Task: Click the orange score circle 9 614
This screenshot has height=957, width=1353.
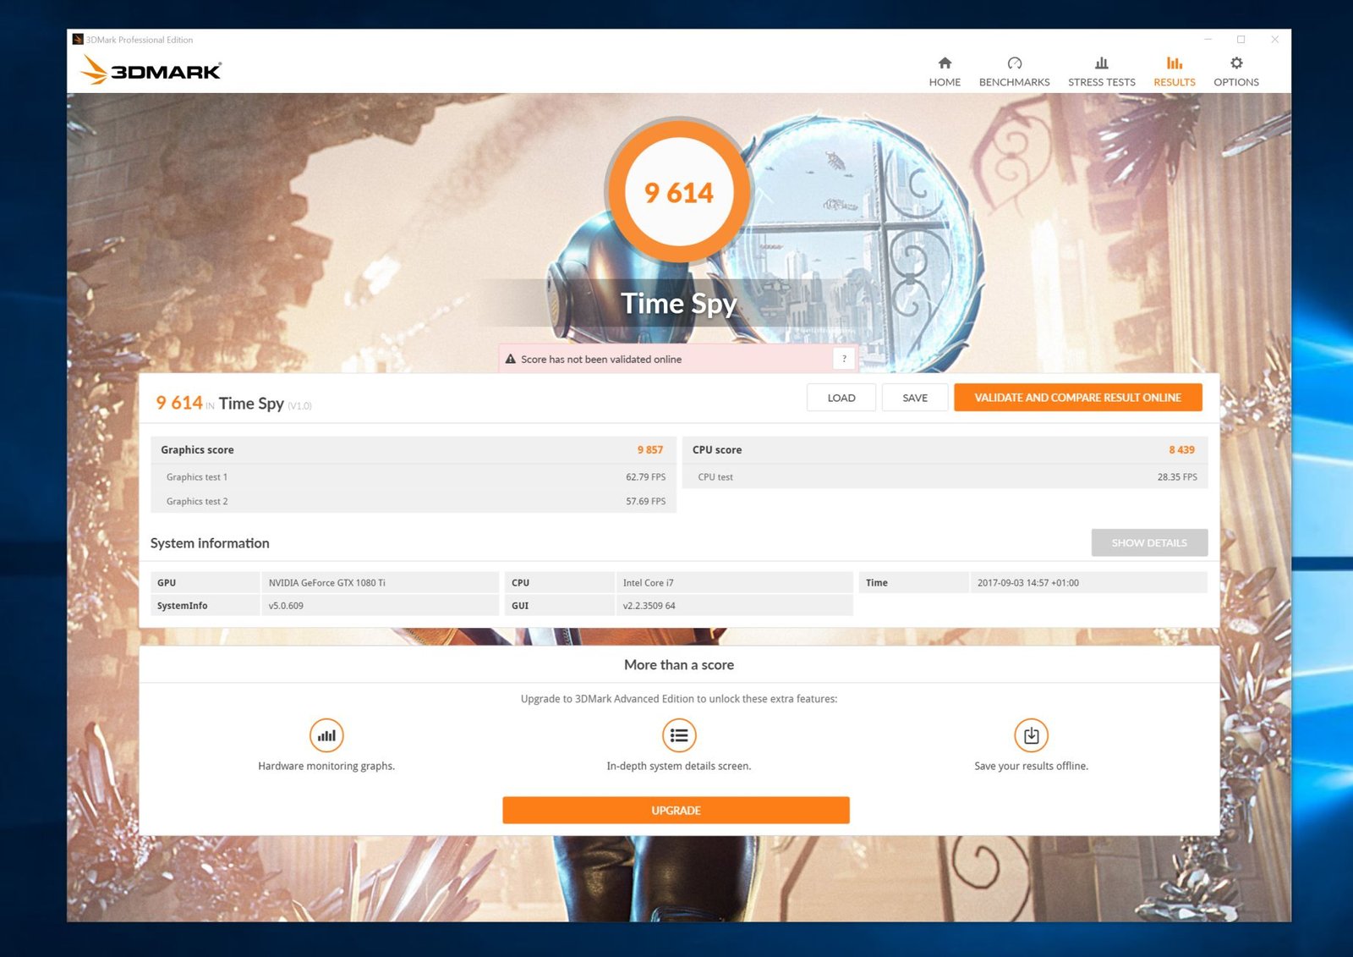Action: (678, 193)
